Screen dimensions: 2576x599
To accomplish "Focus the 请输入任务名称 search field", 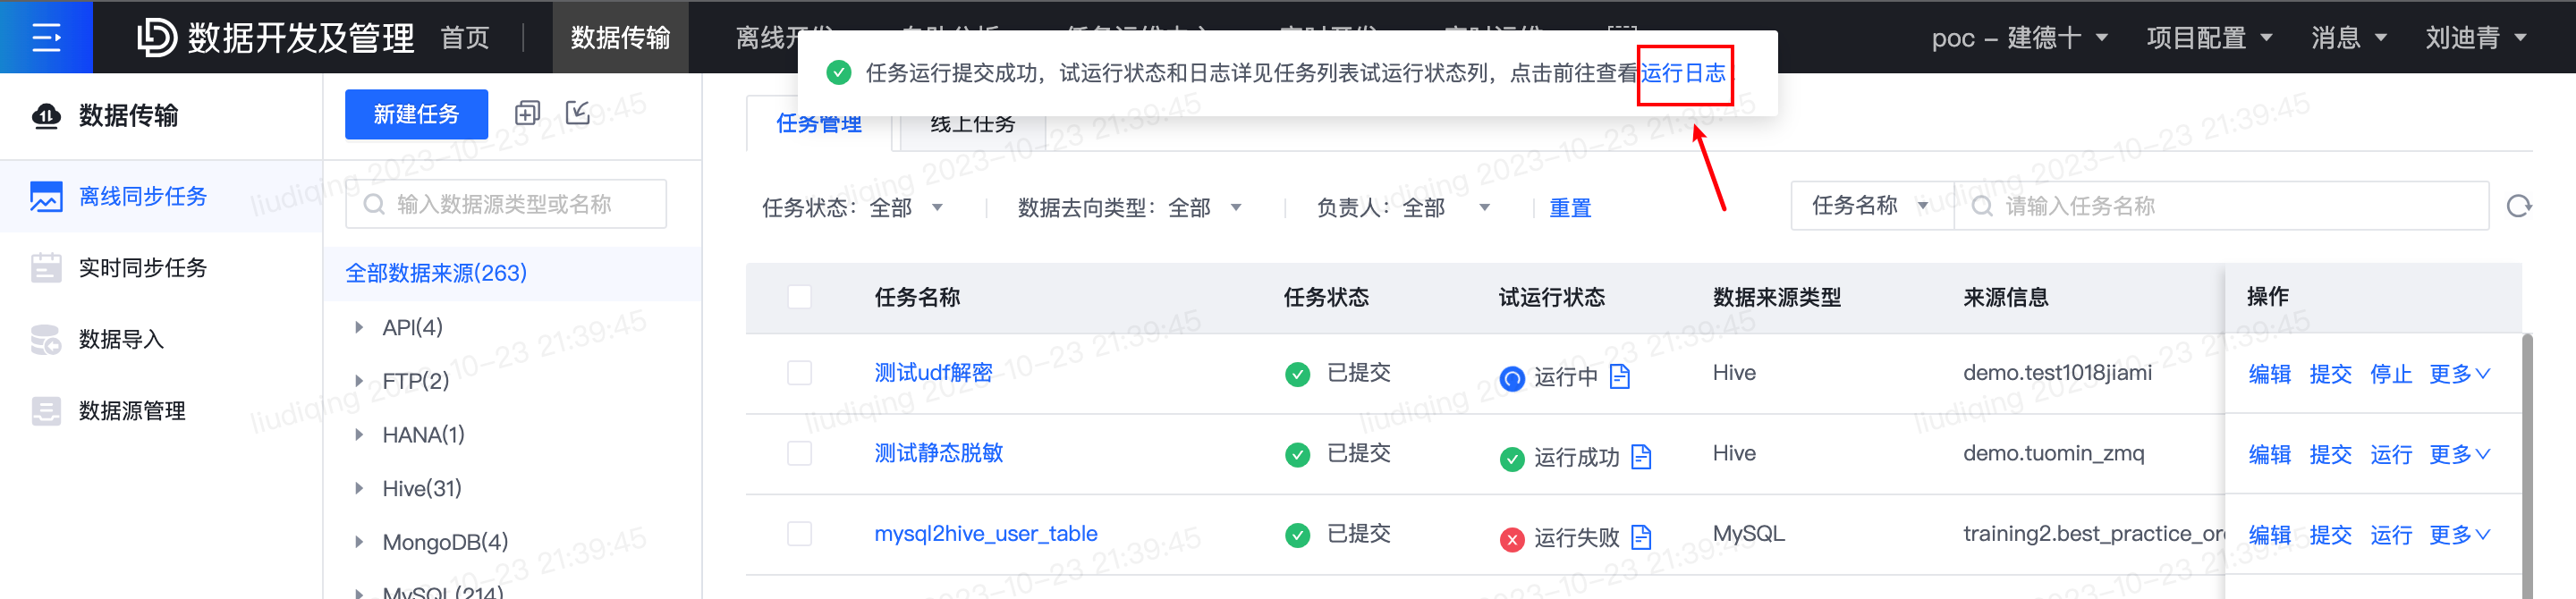I will coord(2221,206).
